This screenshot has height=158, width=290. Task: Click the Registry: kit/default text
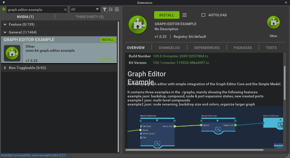[190, 37]
